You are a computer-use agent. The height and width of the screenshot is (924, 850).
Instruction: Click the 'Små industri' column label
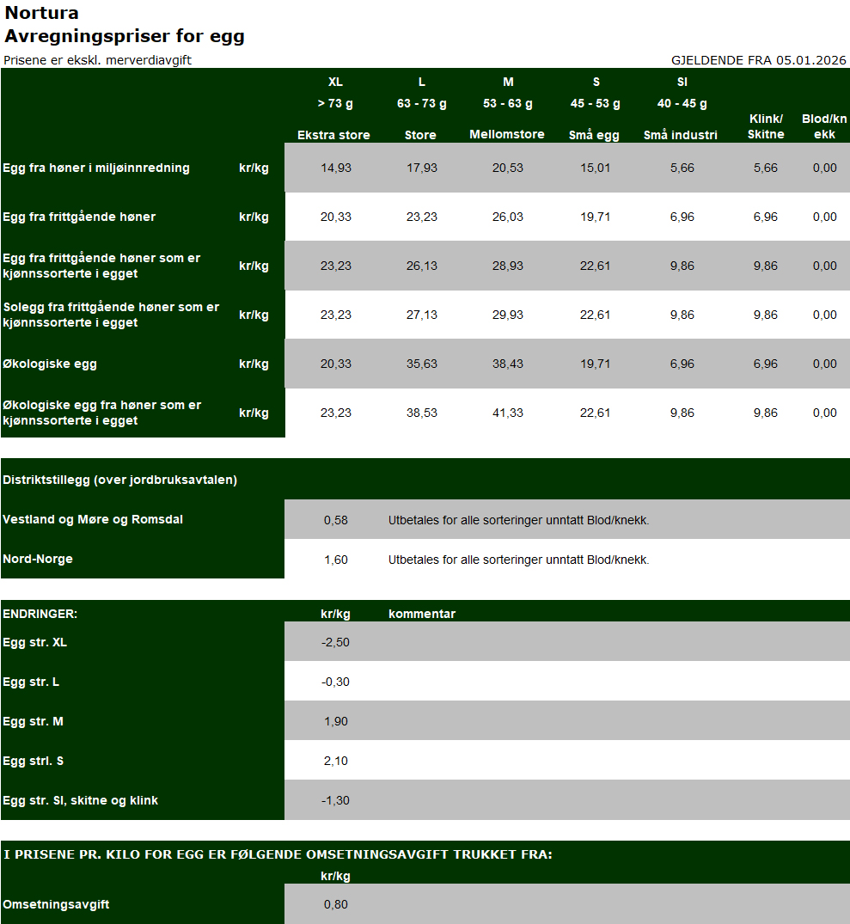(681, 135)
